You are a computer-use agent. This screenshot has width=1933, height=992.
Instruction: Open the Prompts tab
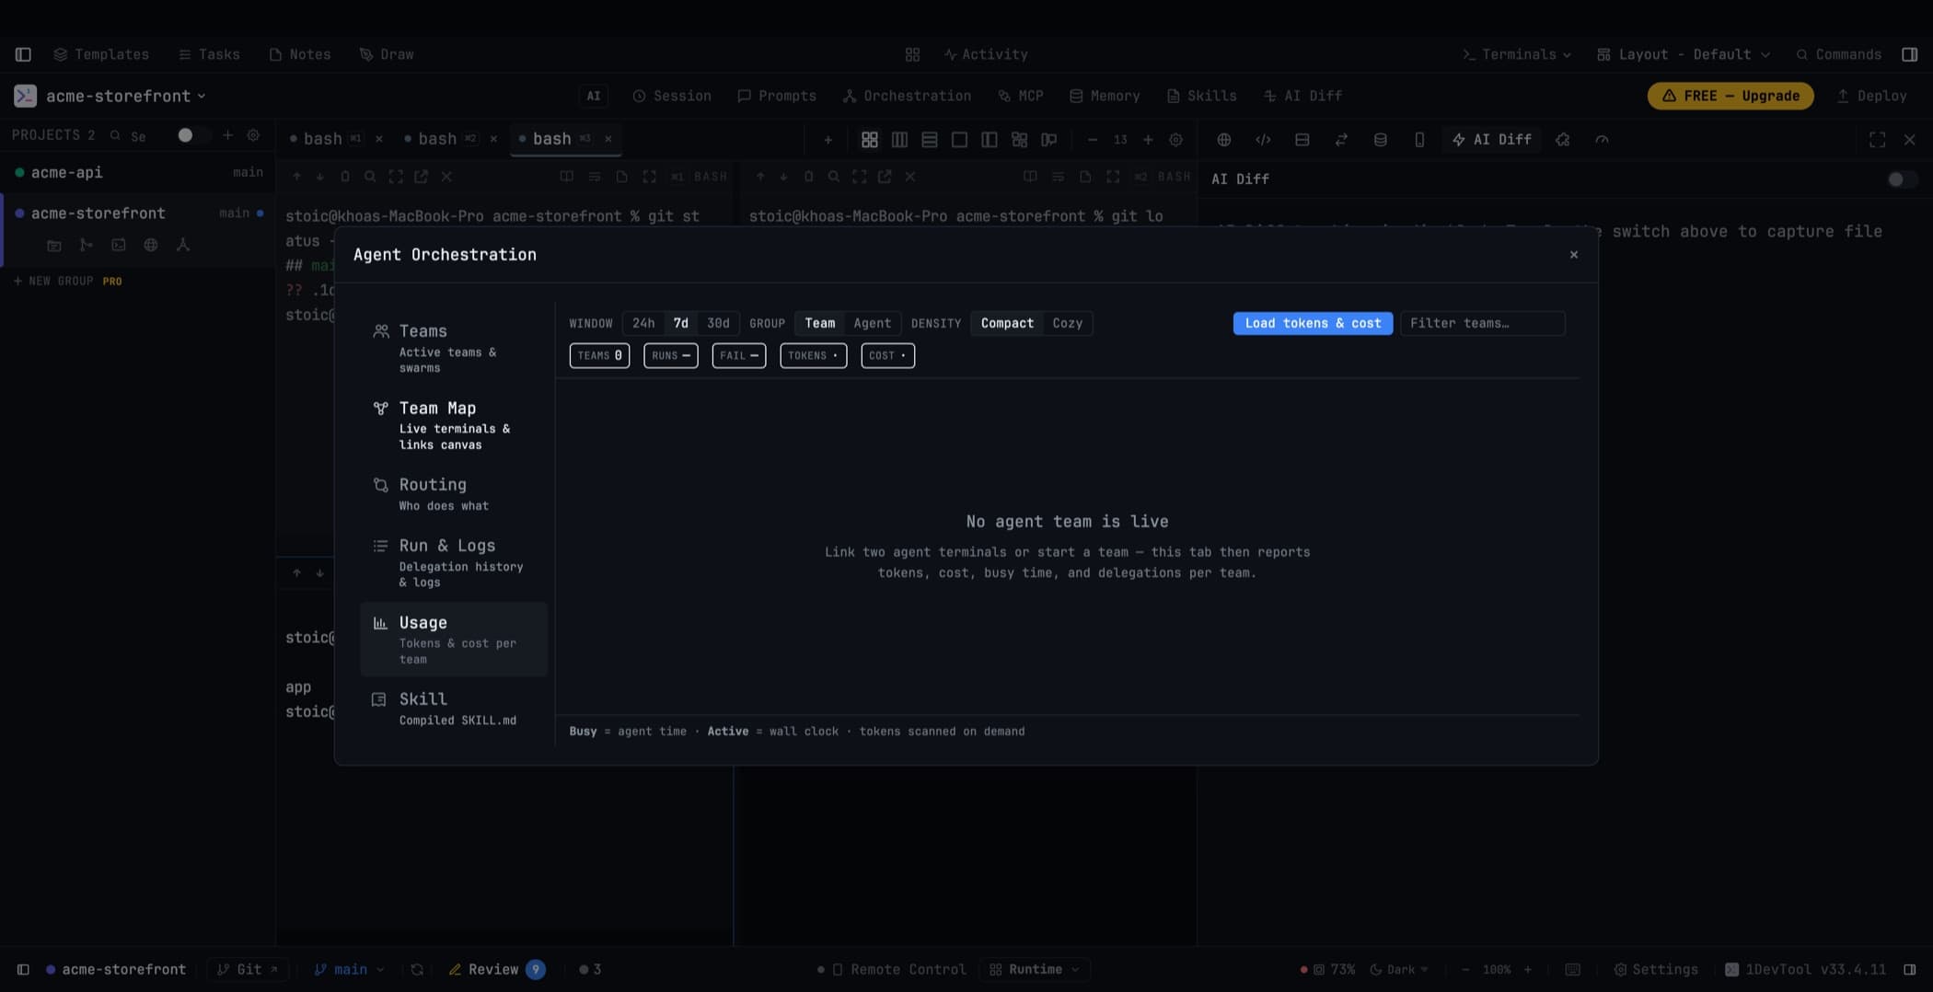coord(777,96)
